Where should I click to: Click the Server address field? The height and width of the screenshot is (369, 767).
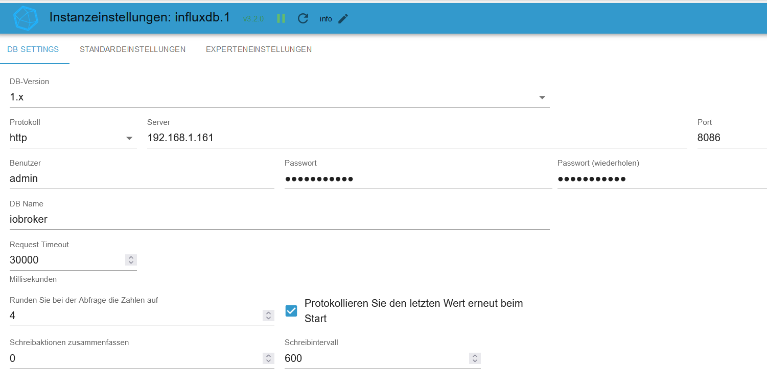coord(417,138)
